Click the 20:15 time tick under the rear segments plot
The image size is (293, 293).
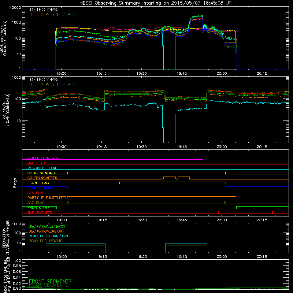coord(262,147)
